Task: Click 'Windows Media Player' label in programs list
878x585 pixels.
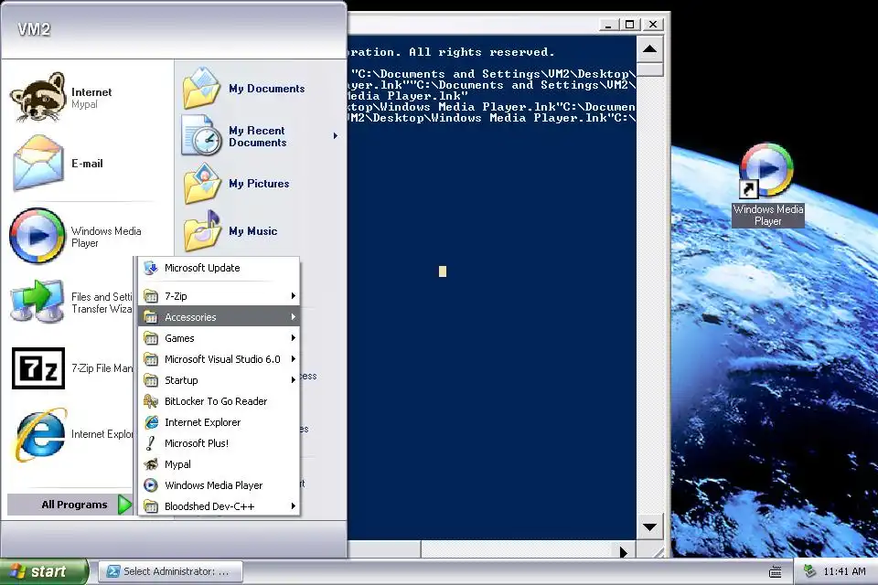Action: [x=213, y=485]
